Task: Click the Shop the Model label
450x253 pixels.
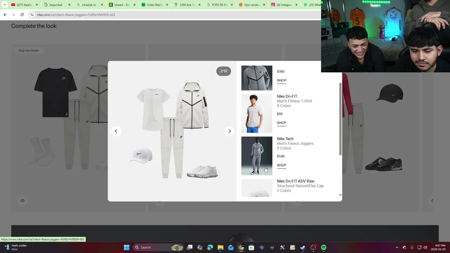Action: tap(28, 51)
